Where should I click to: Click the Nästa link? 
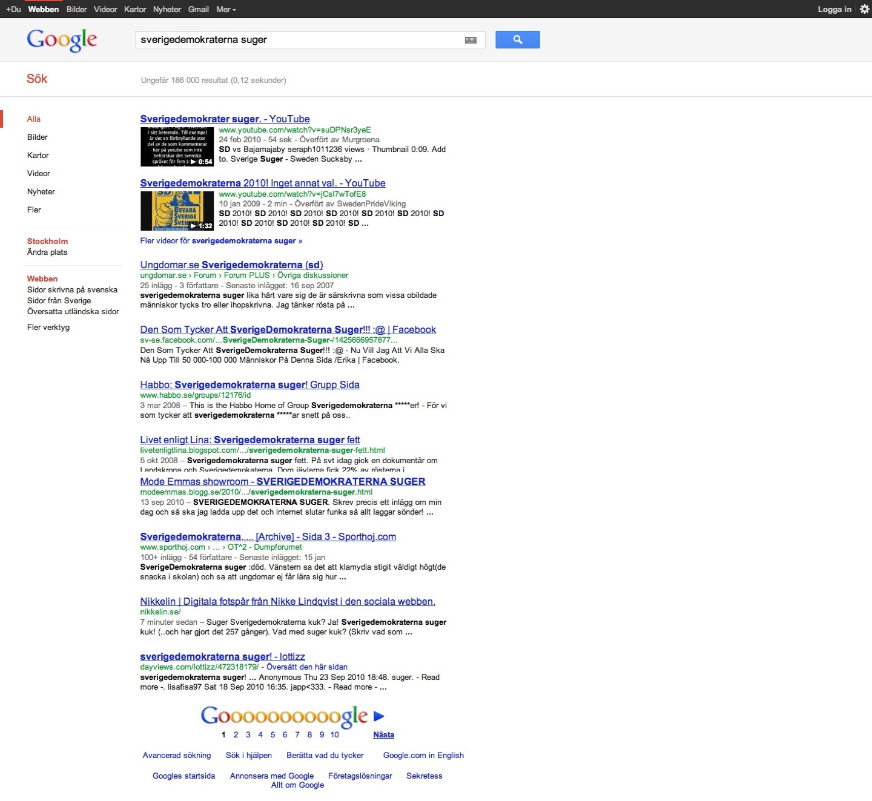(x=383, y=734)
